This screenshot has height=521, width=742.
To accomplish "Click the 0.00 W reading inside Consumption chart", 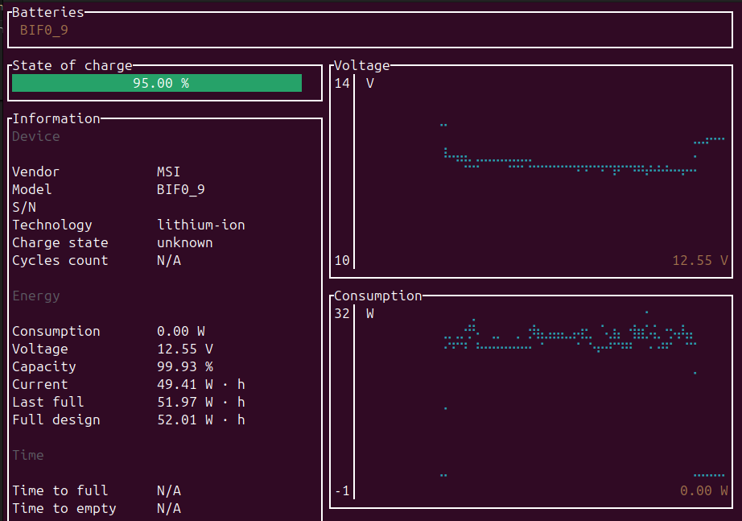I will [x=704, y=491].
